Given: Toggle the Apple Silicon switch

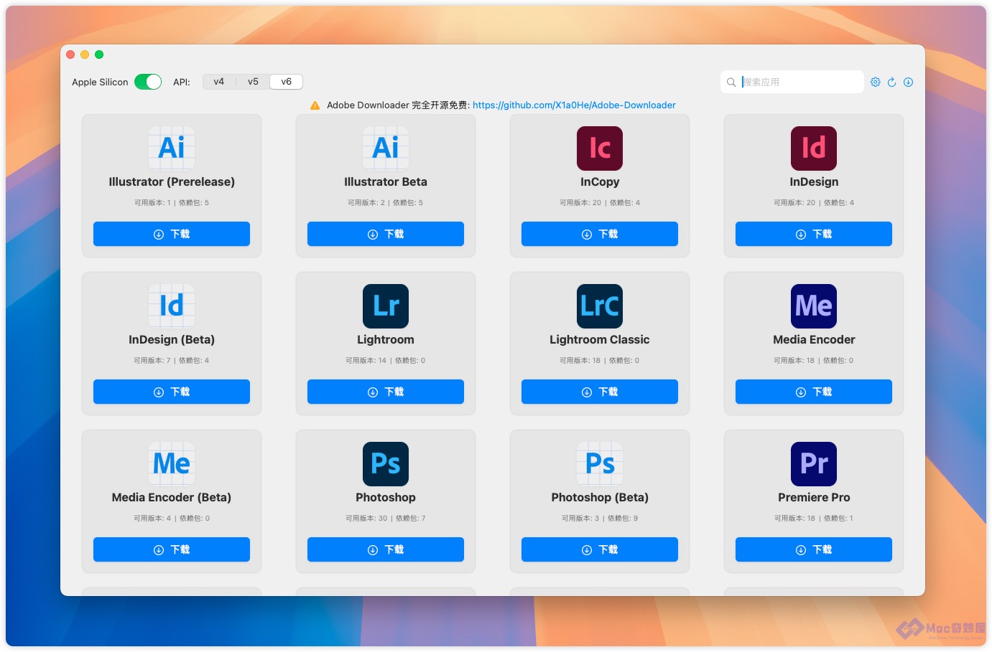Looking at the screenshot, I should pos(148,82).
